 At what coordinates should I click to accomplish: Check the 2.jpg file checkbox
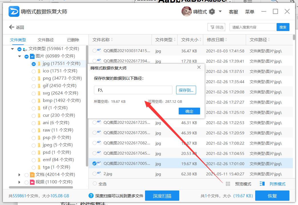(x=94, y=173)
